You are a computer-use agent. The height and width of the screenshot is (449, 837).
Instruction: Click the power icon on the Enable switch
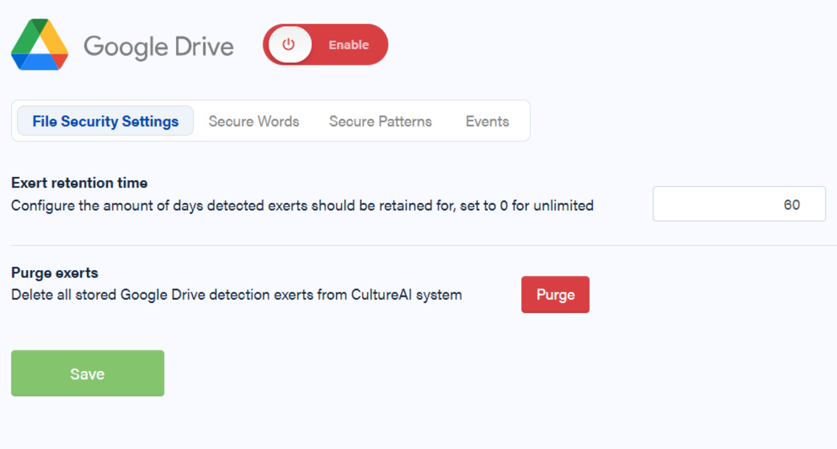[288, 44]
